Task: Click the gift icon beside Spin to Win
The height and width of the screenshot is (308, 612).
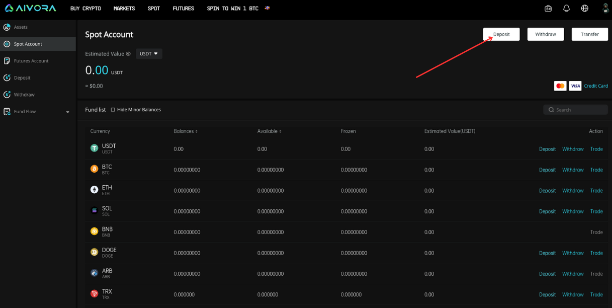Action: (x=267, y=8)
